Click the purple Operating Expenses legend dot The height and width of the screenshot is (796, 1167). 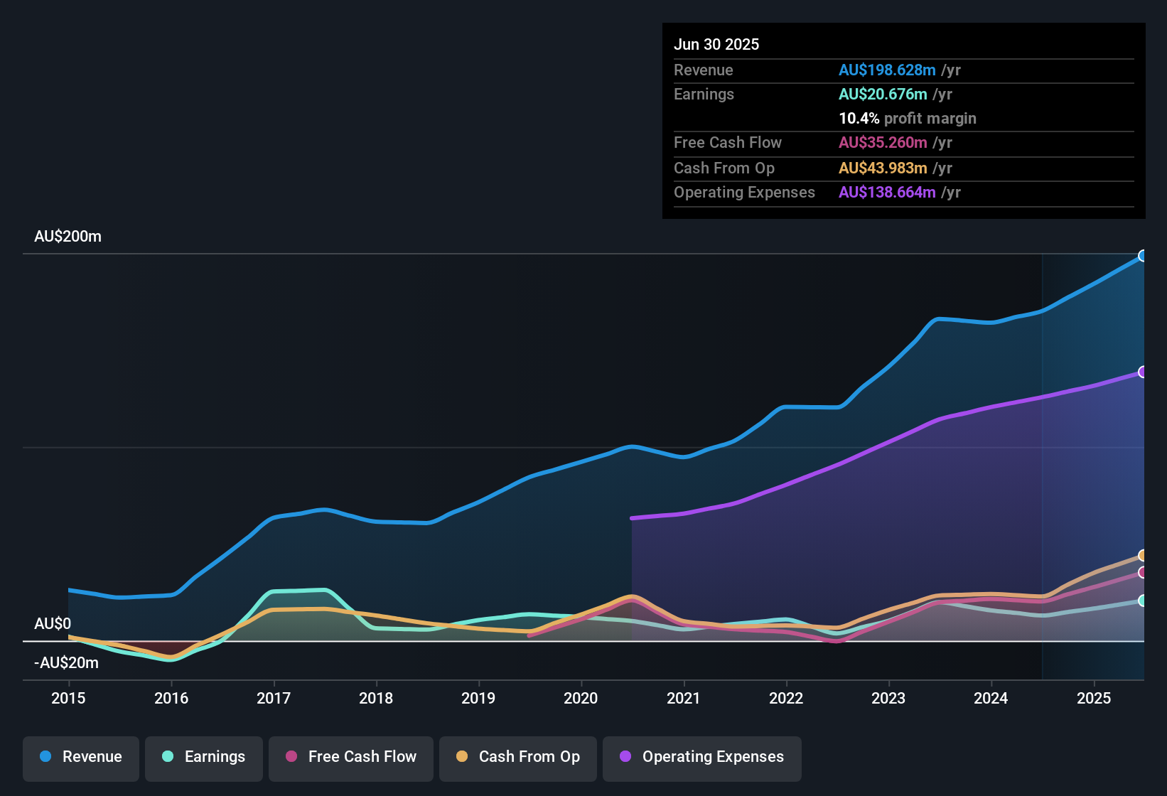625,757
